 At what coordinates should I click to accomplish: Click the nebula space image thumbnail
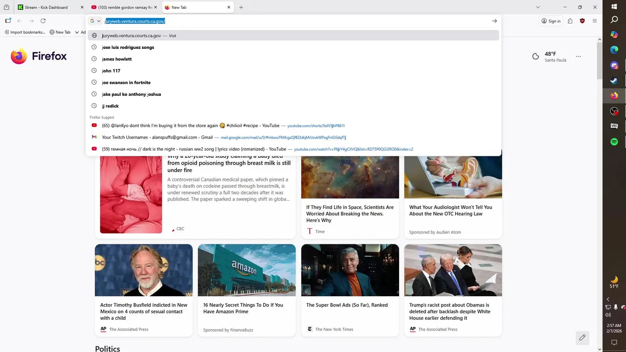click(350, 177)
